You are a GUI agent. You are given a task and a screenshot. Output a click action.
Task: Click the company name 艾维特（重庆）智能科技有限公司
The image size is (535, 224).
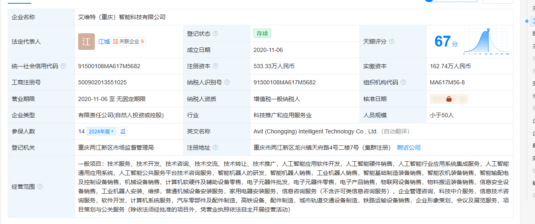(122, 17)
